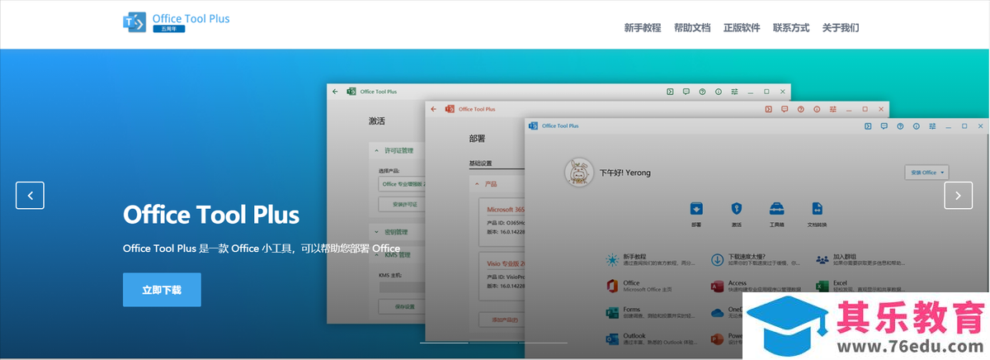Viewport: 990px width, 360px height.
Task: Open the command box icon in 部署 window
Action: (x=768, y=109)
